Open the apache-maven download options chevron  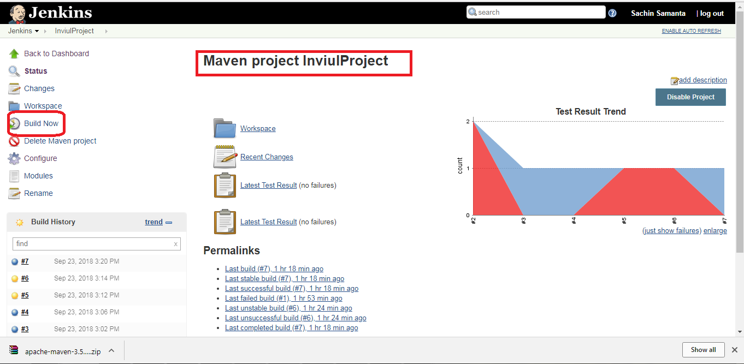click(x=111, y=350)
